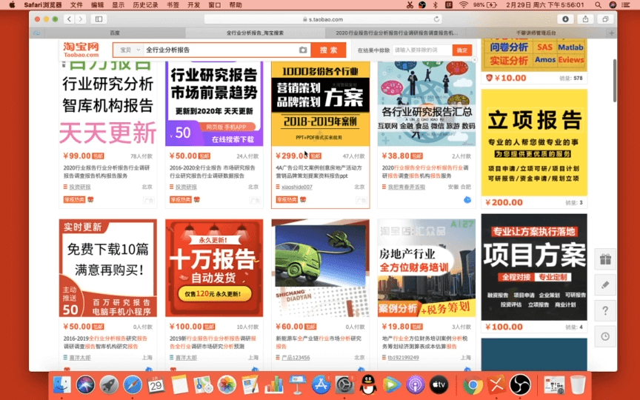
Task: Go back with Safari's back arrow
Action: (69, 19)
